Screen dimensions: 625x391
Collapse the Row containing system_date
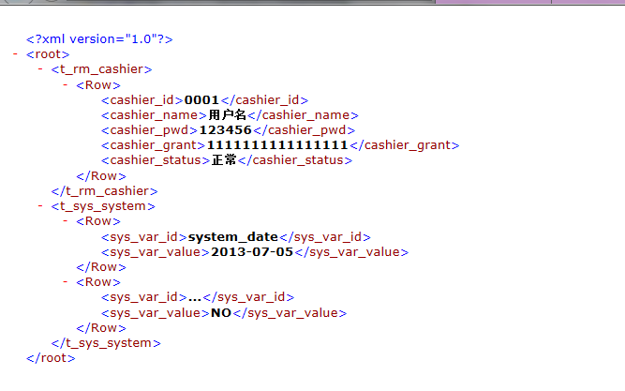(x=66, y=221)
